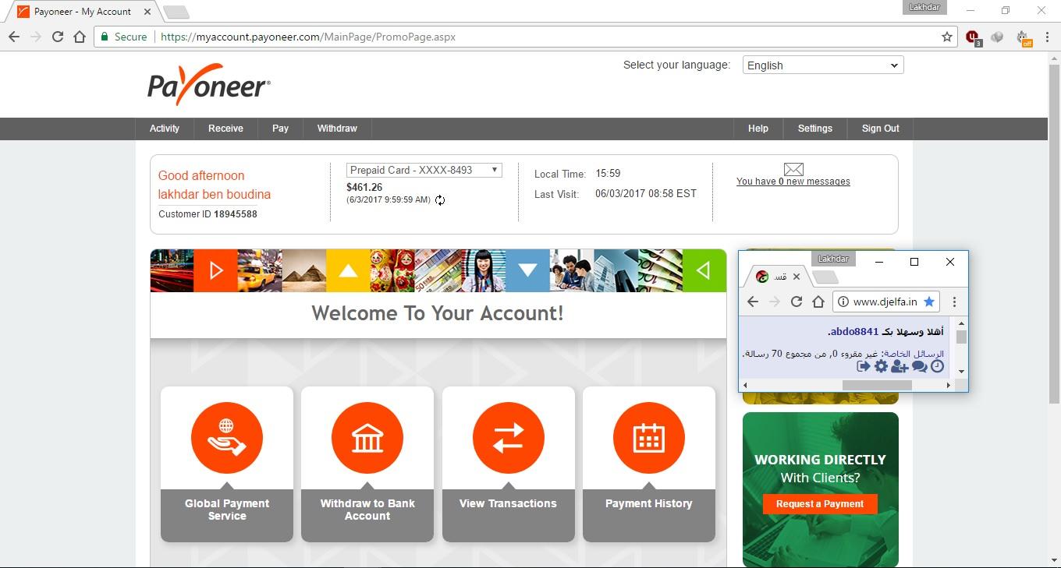Click the djelfa window vertical scroll down arrow
Screen dimensions: 1061x568
[x=961, y=371]
